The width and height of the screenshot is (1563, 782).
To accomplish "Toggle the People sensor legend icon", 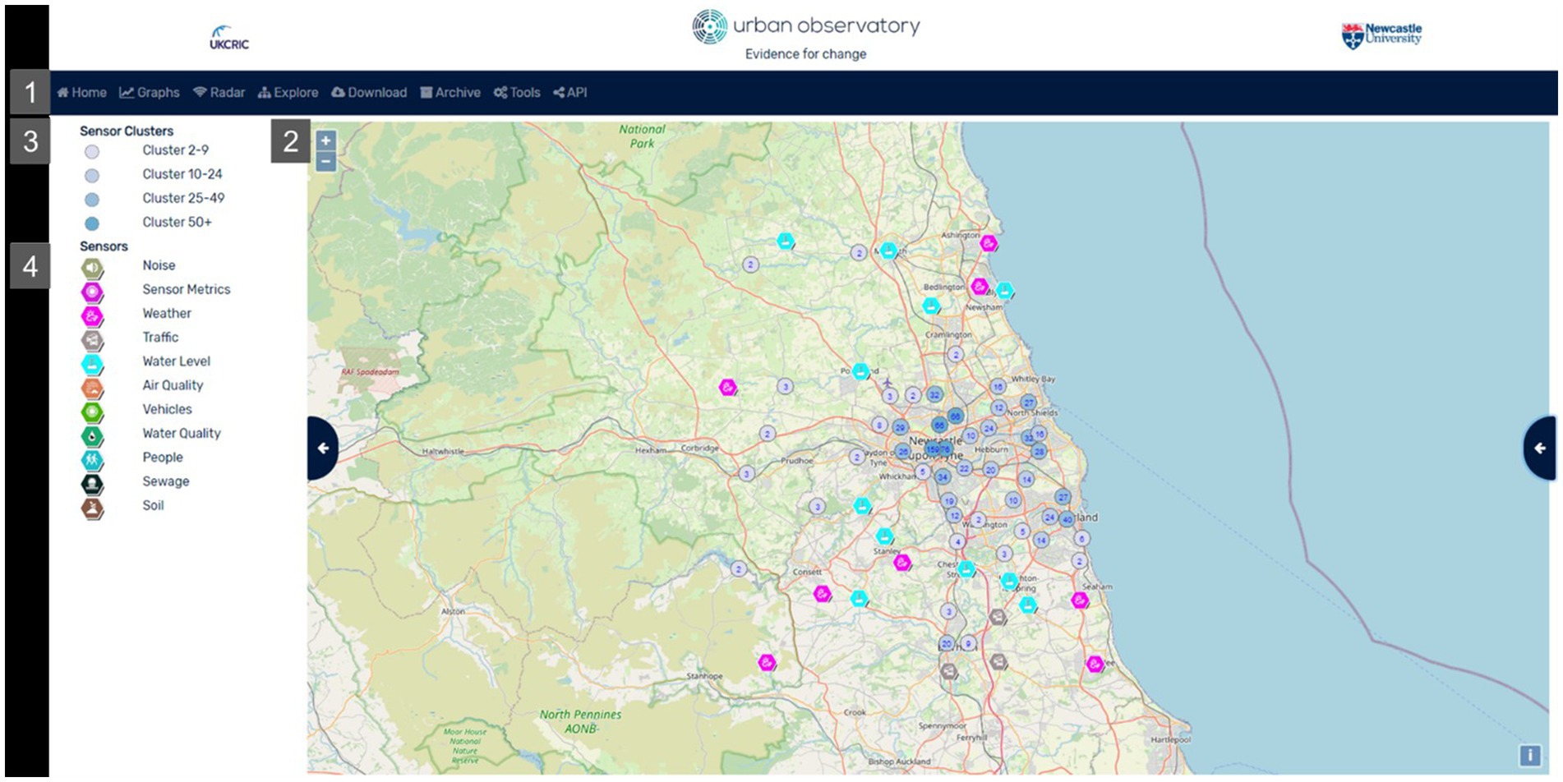I will click(92, 460).
